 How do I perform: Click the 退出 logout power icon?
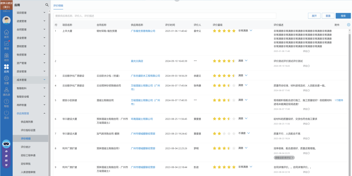click(6, 114)
